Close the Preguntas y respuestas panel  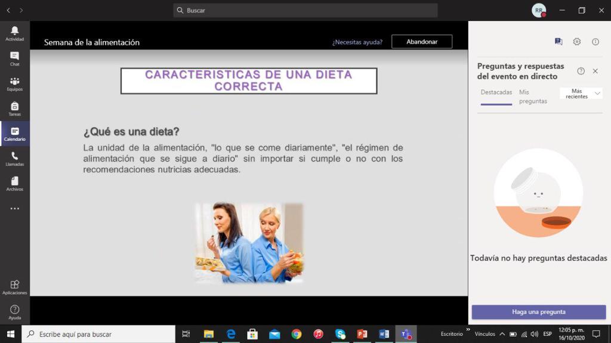pos(595,71)
